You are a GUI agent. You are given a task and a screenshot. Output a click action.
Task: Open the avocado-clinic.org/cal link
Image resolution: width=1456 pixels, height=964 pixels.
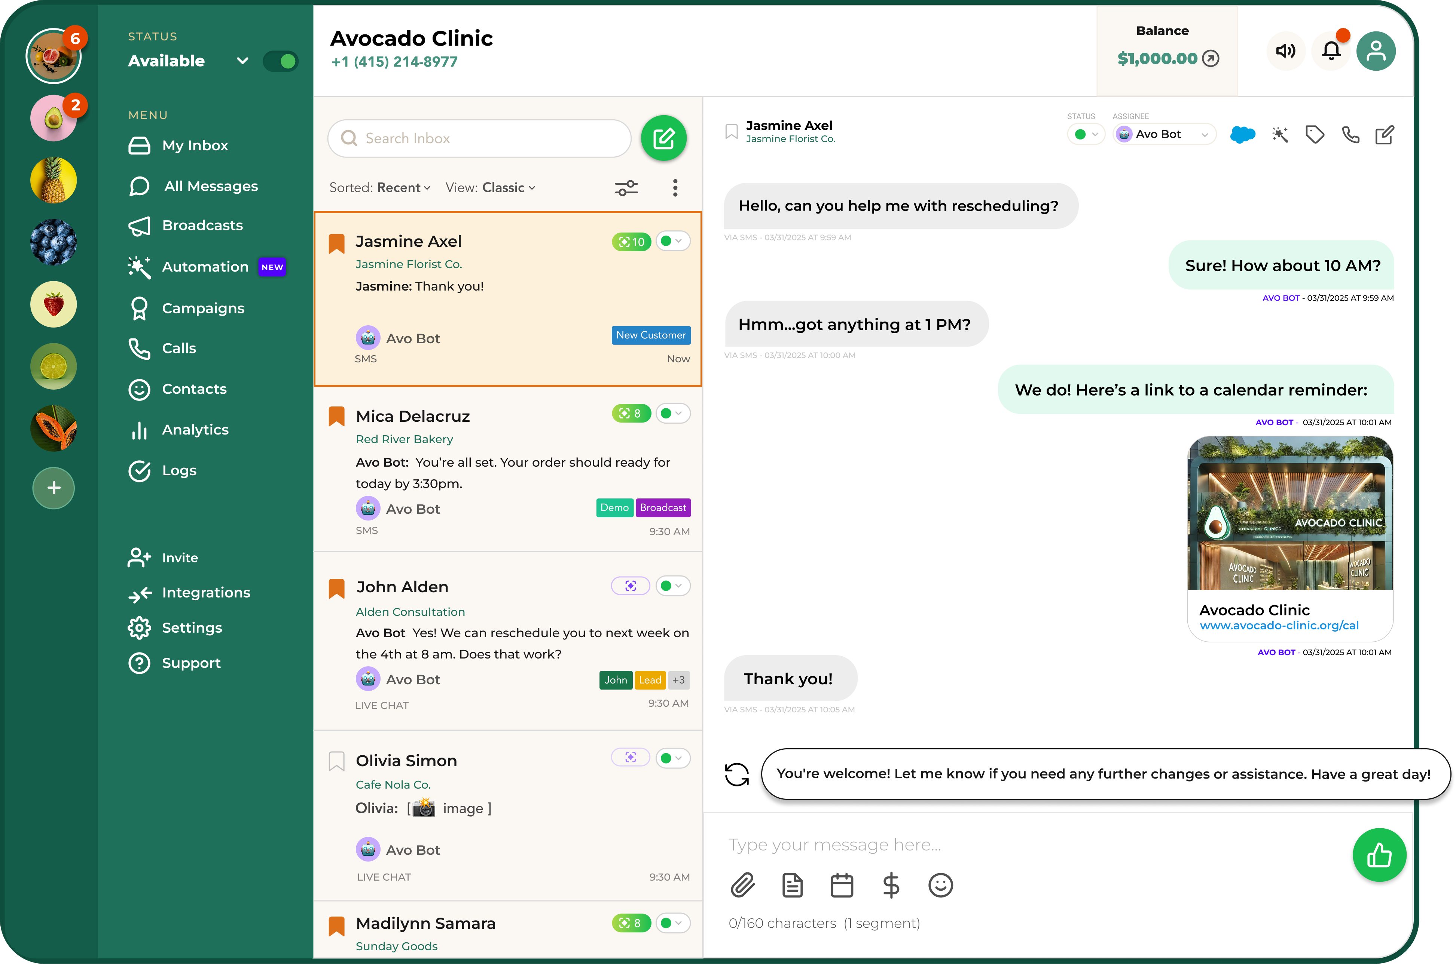coord(1279,625)
